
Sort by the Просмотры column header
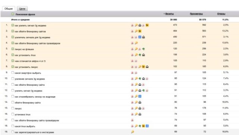click(196, 14)
